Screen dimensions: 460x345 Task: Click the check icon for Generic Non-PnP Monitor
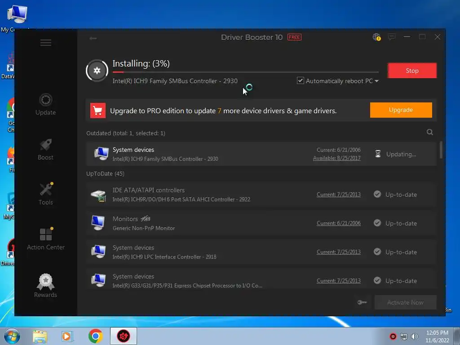[x=377, y=223]
